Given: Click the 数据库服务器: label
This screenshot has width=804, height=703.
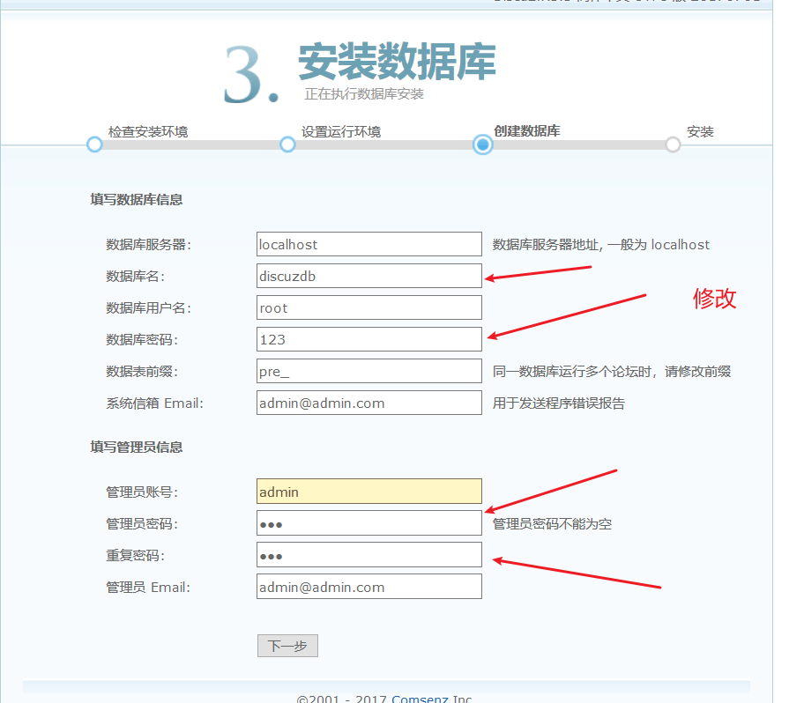Looking at the screenshot, I should [149, 244].
